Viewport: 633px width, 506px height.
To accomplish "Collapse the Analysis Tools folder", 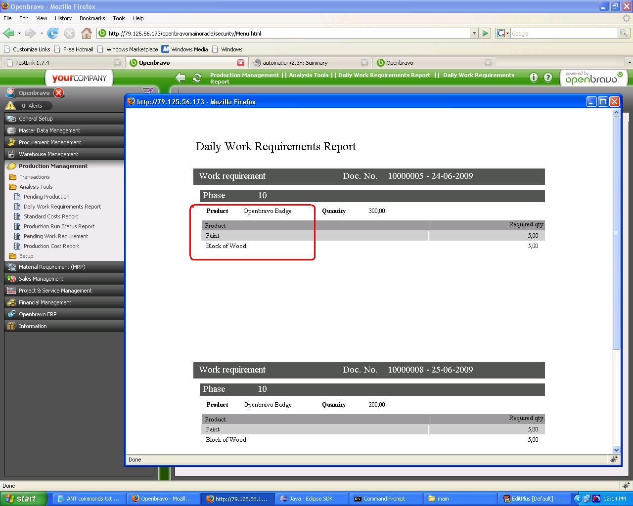I will [x=36, y=187].
